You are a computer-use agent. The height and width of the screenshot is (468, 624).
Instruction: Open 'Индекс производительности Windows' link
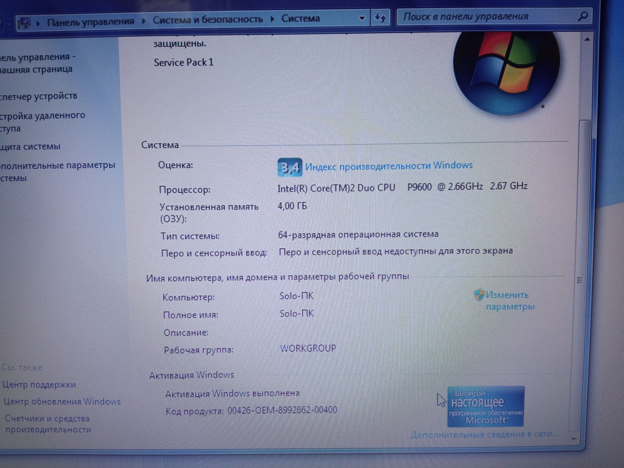(x=389, y=166)
